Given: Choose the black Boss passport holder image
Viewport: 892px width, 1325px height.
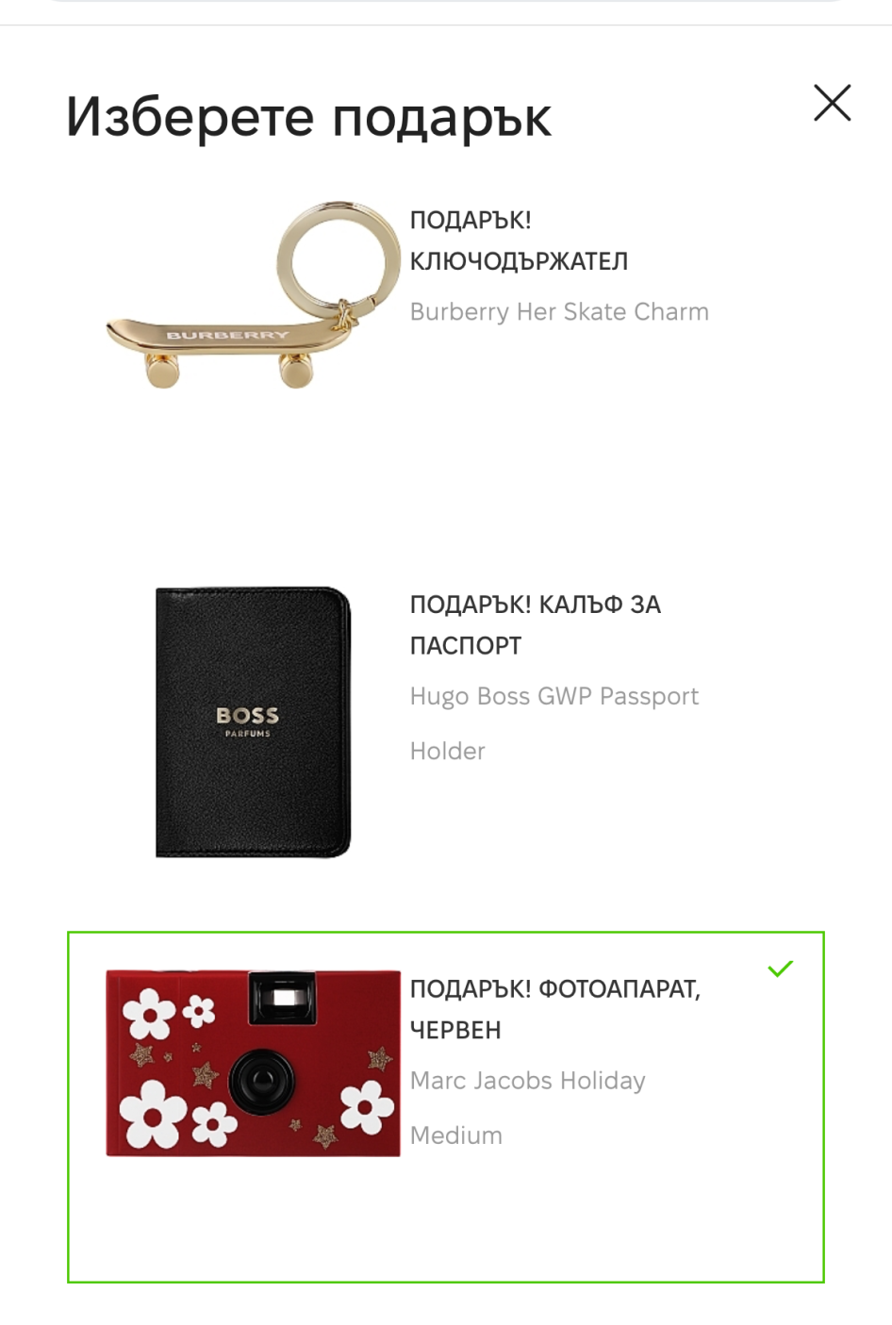Looking at the screenshot, I should 254,722.
